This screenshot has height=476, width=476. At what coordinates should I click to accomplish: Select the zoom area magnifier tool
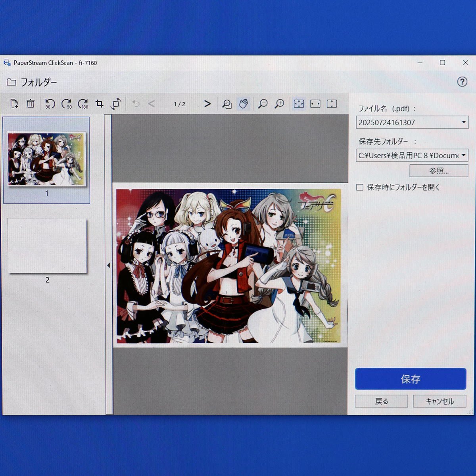click(x=227, y=104)
